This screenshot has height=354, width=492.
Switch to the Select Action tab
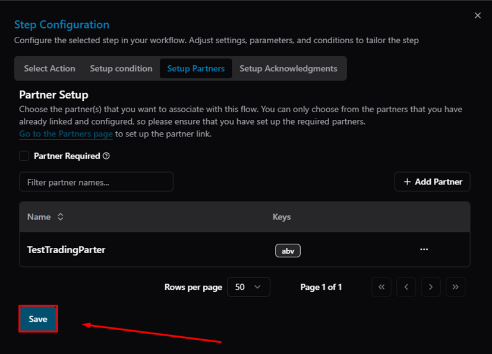(49, 69)
